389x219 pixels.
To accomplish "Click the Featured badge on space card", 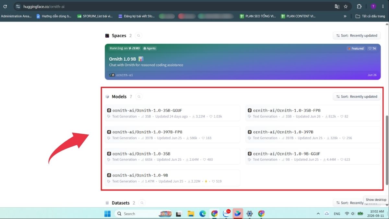I will (356, 48).
